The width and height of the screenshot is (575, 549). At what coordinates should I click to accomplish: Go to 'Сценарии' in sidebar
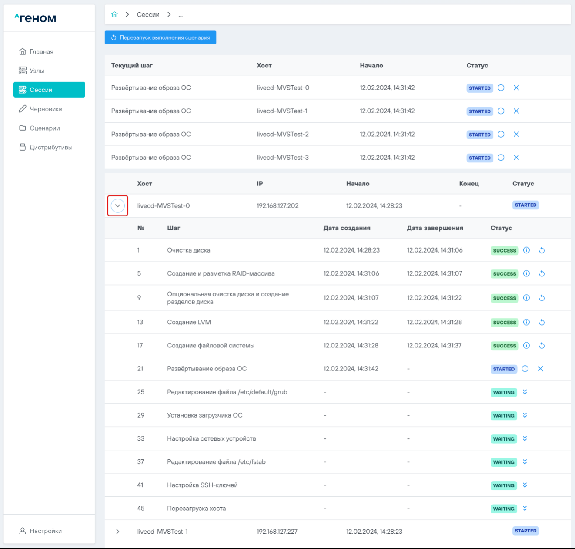pos(44,128)
